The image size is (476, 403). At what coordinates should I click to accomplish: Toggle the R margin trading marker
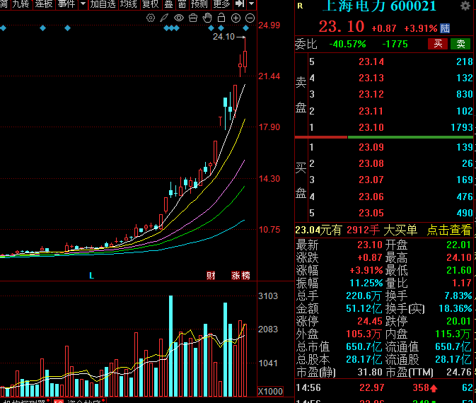click(x=301, y=6)
